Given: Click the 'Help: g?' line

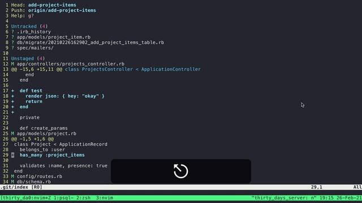Looking at the screenshot, I should 23,16.
